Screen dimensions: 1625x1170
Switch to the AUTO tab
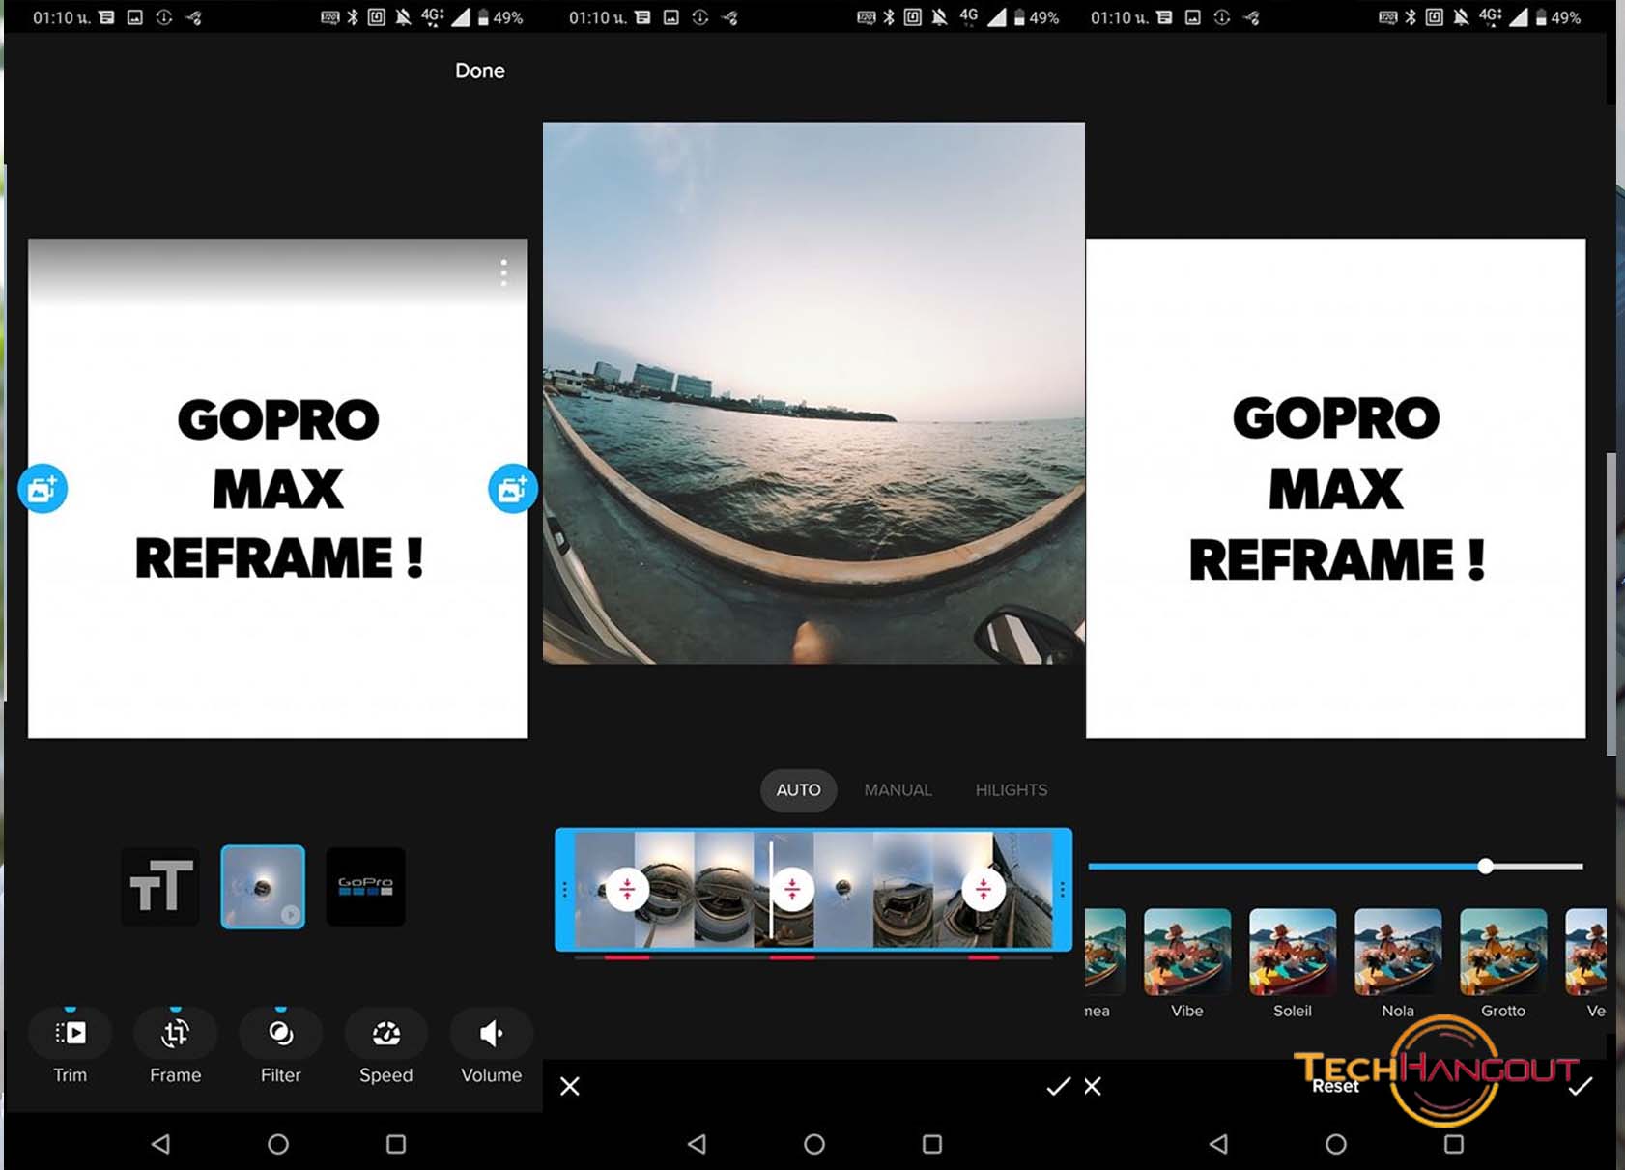pyautogui.click(x=798, y=790)
